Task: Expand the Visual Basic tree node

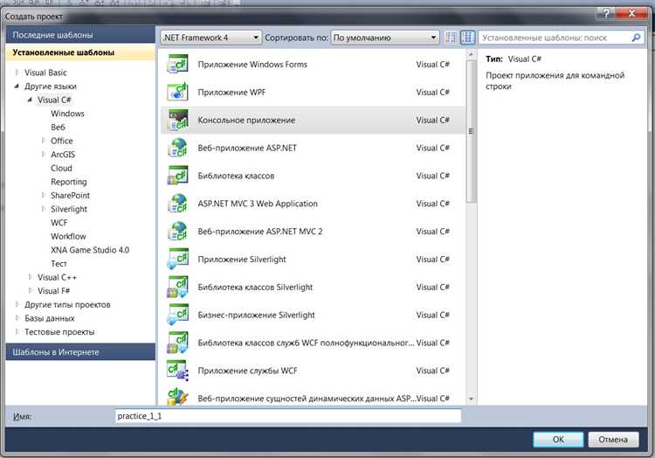Action: [x=17, y=73]
